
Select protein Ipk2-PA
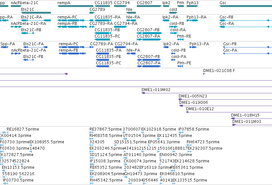point(171,44)
